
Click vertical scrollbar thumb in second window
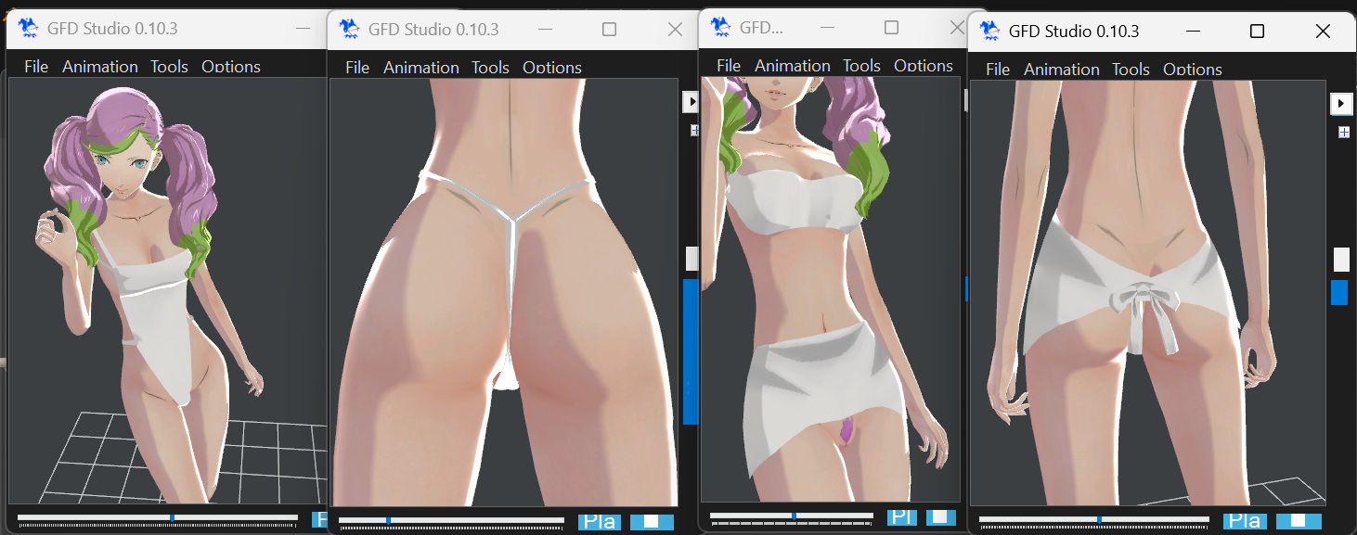[691, 259]
